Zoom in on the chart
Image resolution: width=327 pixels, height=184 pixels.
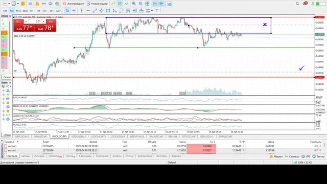tap(134, 4)
